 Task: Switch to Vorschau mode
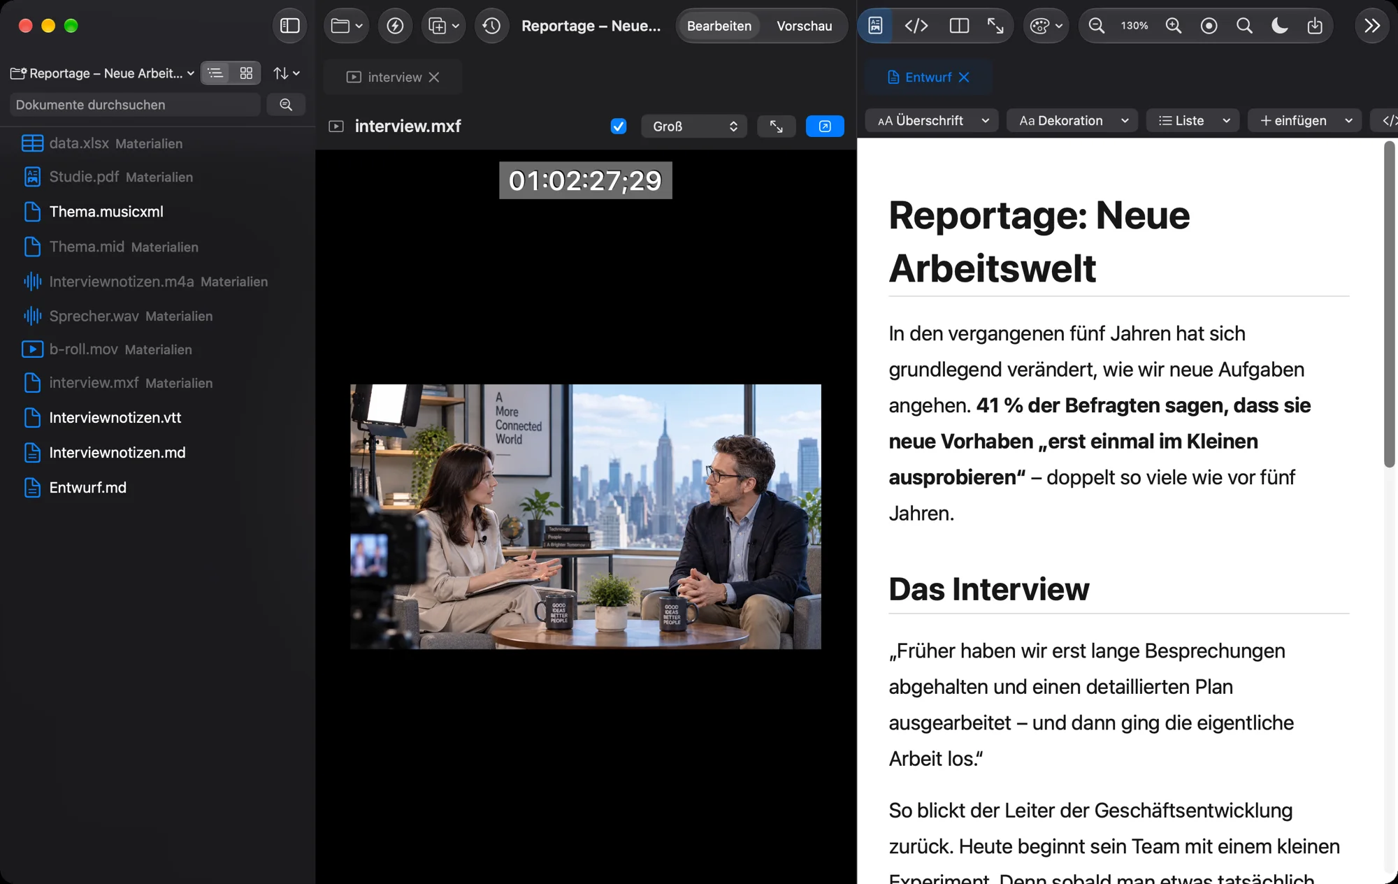[x=805, y=26]
